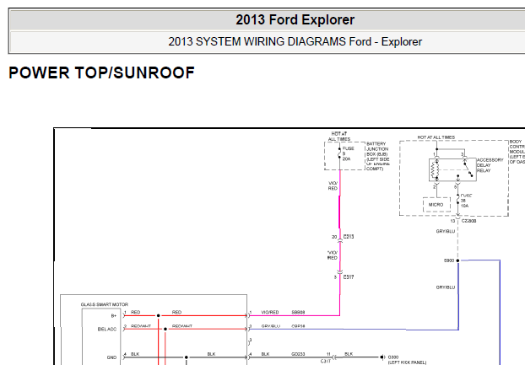525x365 pixels.
Task: Click the "DEL ACC" terminal label
Action: [107, 330]
